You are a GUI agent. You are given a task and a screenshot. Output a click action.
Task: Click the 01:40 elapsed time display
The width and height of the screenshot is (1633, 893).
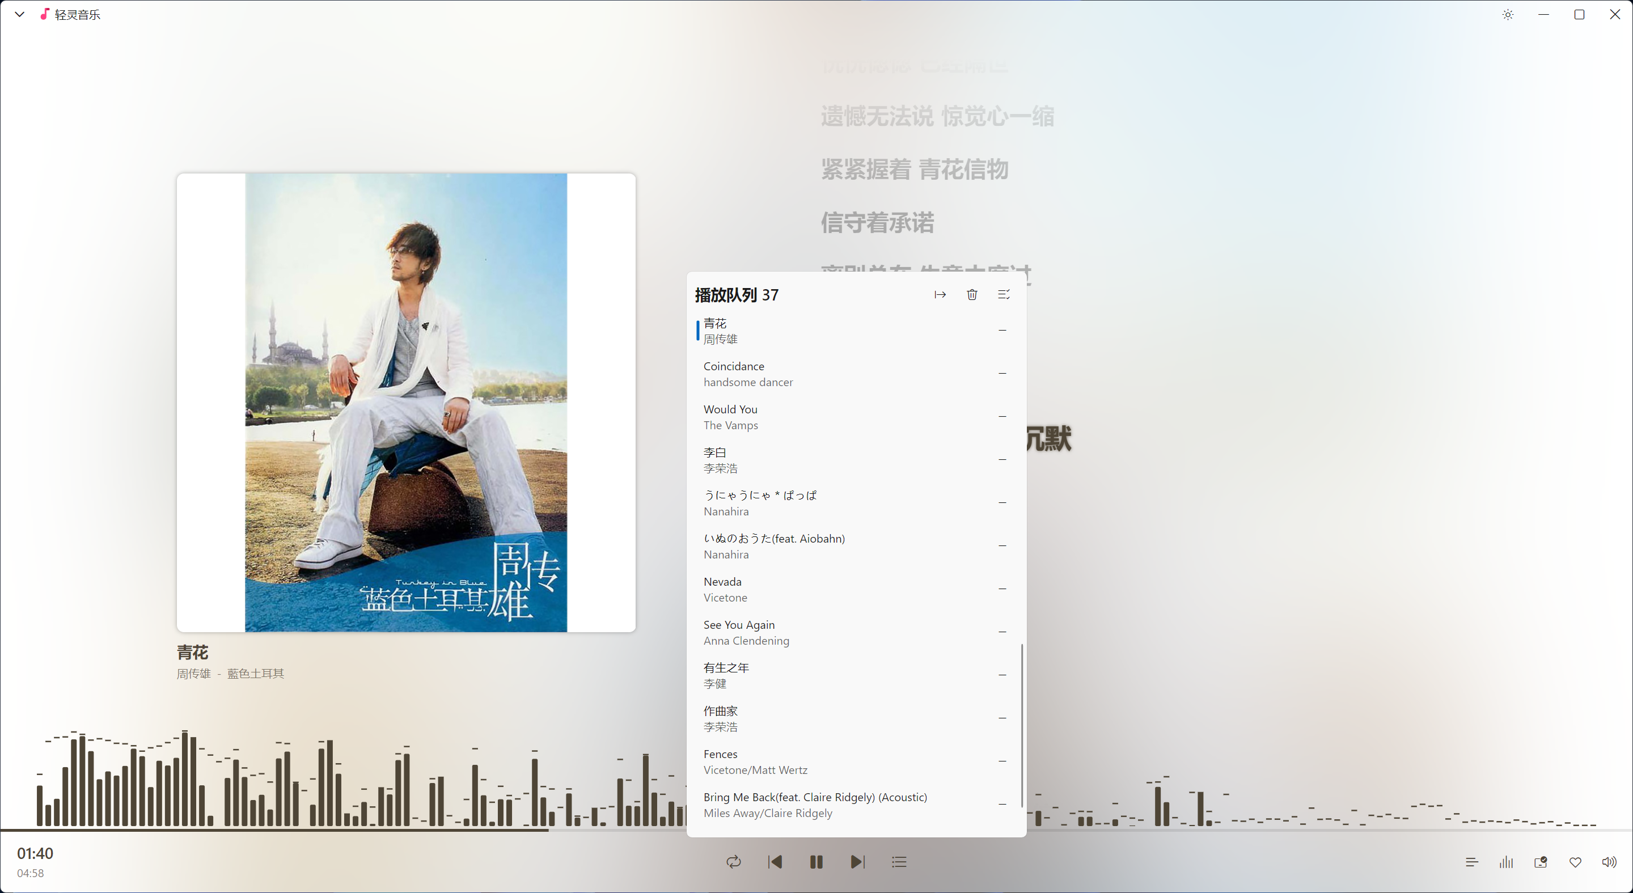tap(35, 853)
